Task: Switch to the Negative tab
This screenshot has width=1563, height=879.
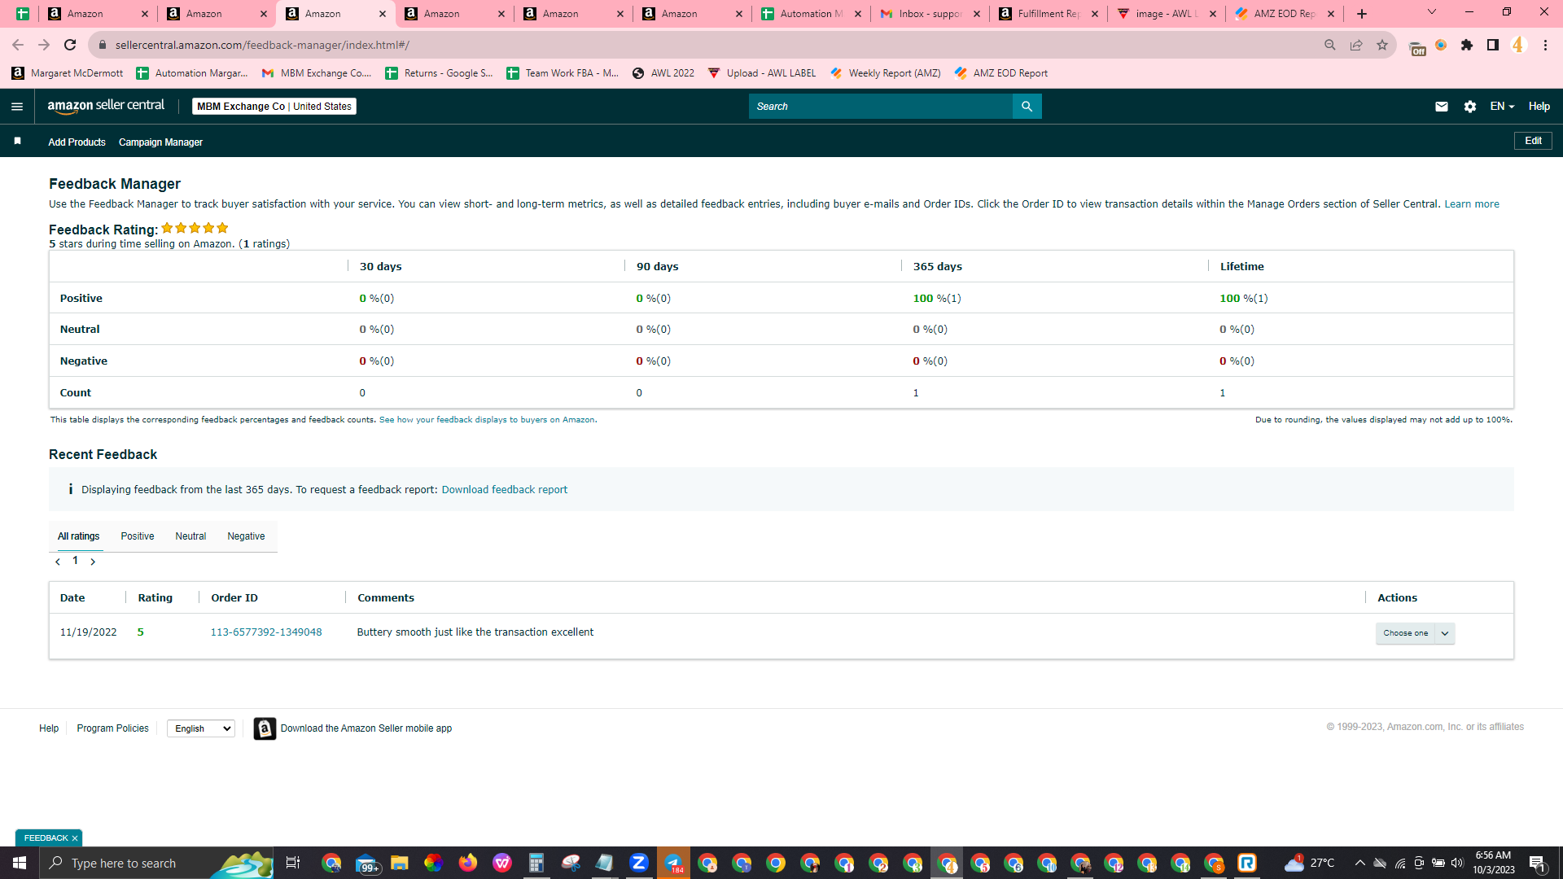Action: (246, 536)
